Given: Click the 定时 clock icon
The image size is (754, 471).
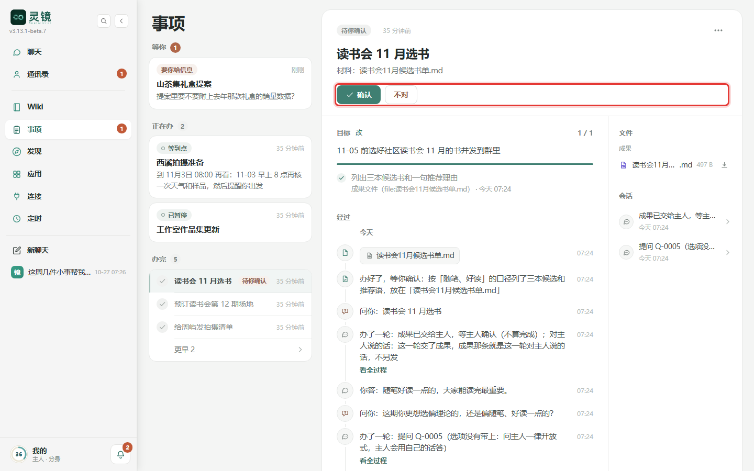Looking at the screenshot, I should point(17,219).
